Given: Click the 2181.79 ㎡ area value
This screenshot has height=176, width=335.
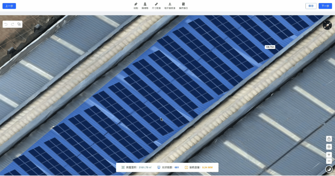Looking at the screenshot, I should pyautogui.click(x=145, y=167).
